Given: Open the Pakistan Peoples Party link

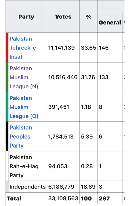Looking at the screenshot, I should coord(21,137).
